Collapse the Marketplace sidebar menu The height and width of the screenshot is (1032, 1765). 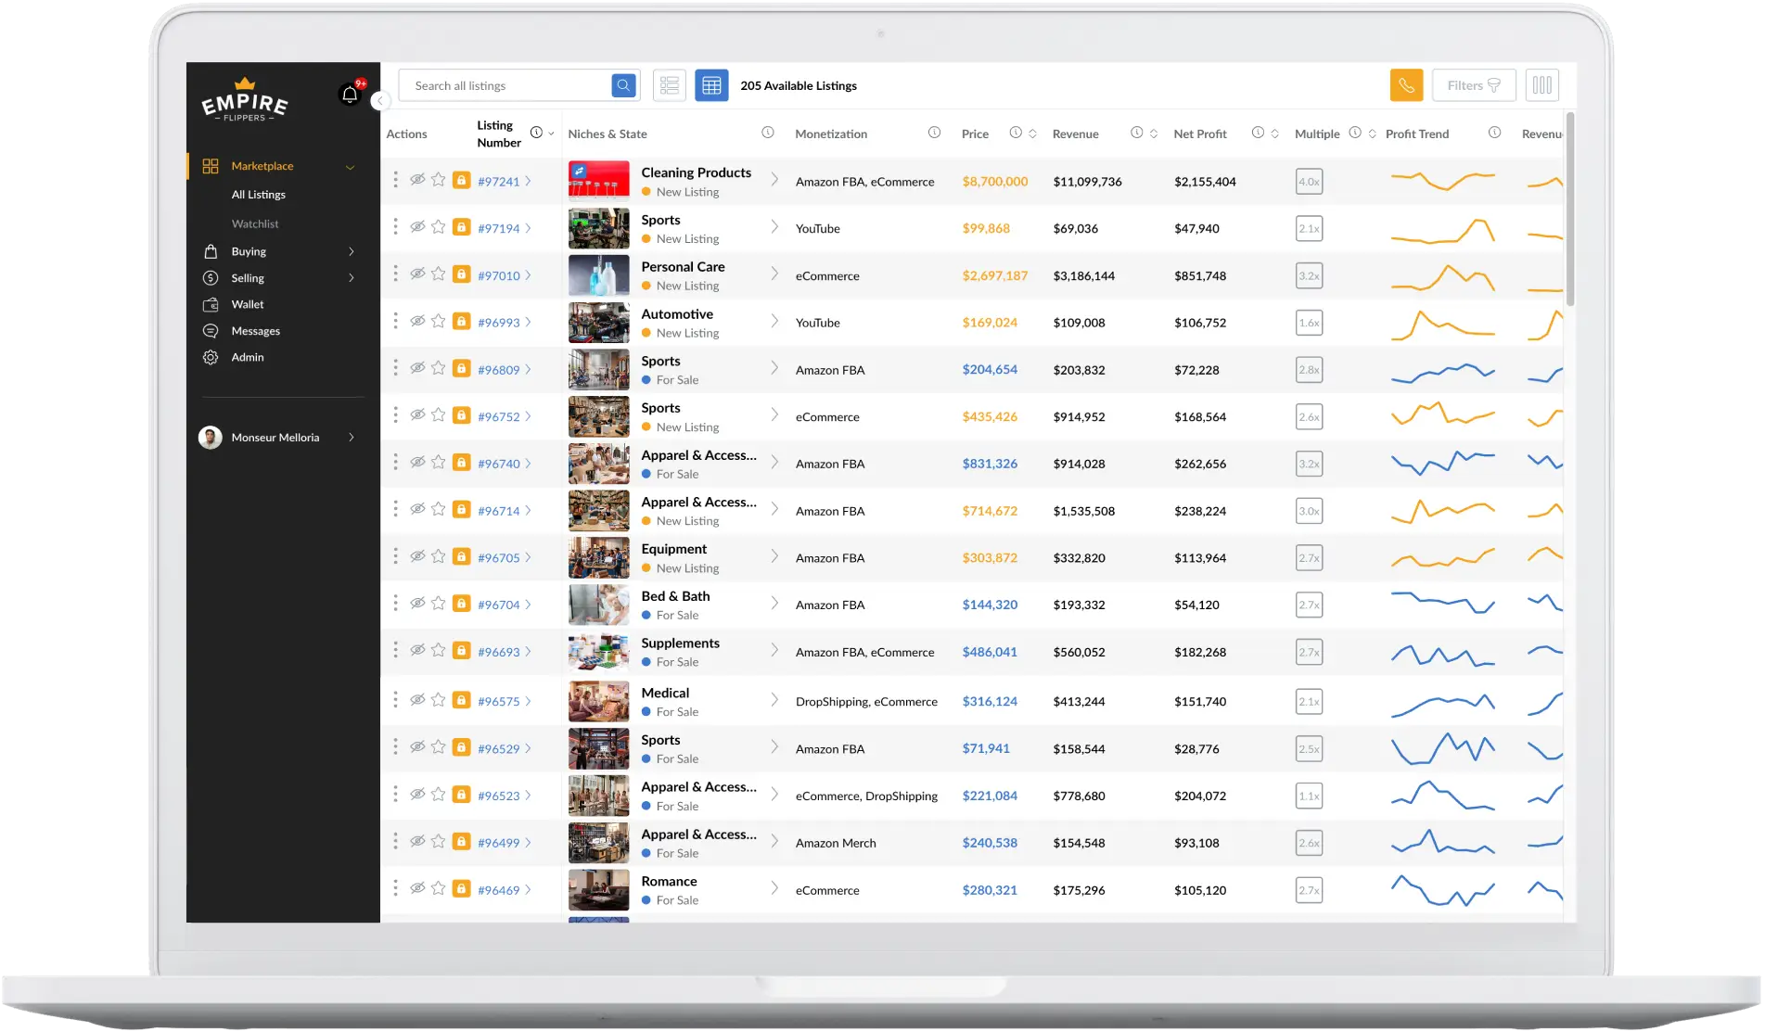pos(350,167)
